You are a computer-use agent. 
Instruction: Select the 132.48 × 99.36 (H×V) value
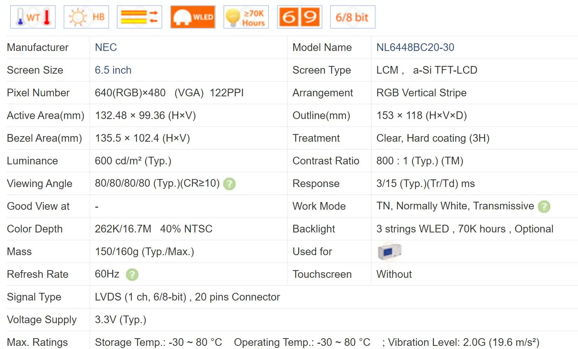pos(145,116)
